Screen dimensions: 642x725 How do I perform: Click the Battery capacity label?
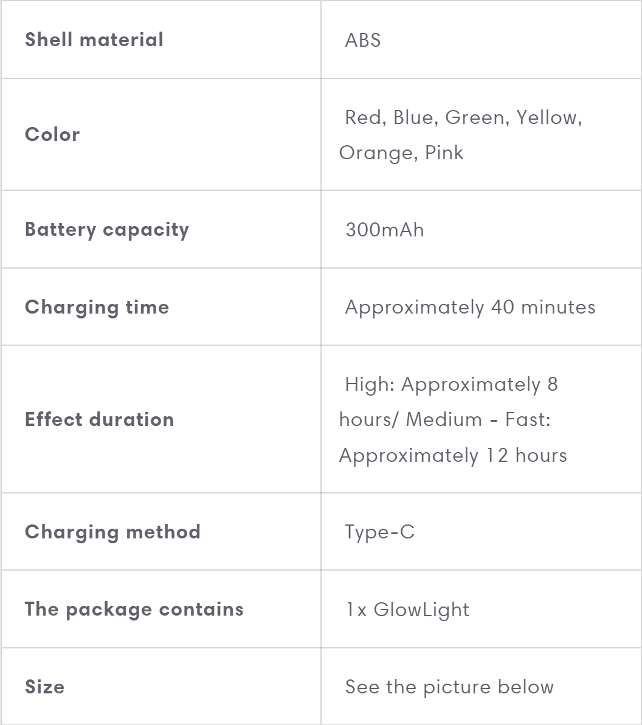[x=107, y=230]
